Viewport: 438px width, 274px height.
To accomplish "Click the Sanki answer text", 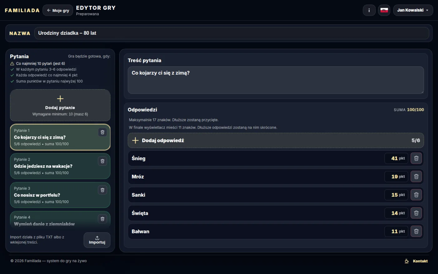I will 138,195.
